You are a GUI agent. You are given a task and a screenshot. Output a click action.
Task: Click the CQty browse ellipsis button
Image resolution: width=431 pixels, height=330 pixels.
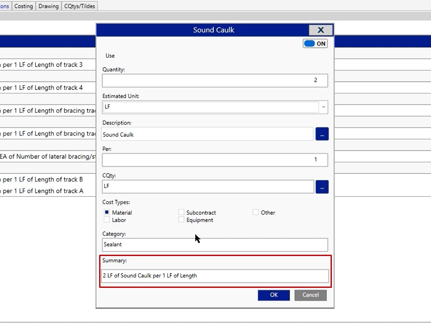click(x=322, y=187)
